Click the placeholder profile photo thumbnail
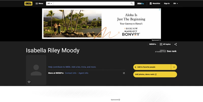This screenshot has width=203, height=102. 36,70
